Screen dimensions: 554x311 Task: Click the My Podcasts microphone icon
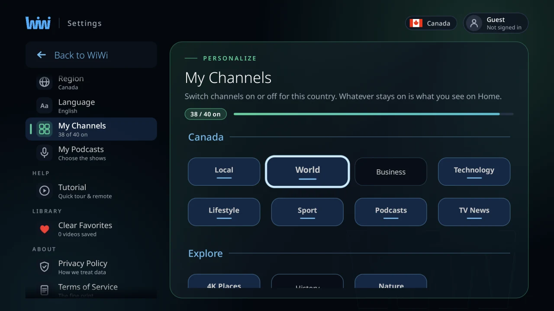coord(45,153)
